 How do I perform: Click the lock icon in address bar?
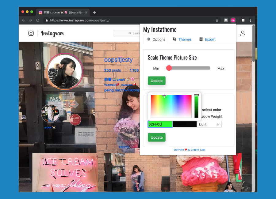click(47, 21)
